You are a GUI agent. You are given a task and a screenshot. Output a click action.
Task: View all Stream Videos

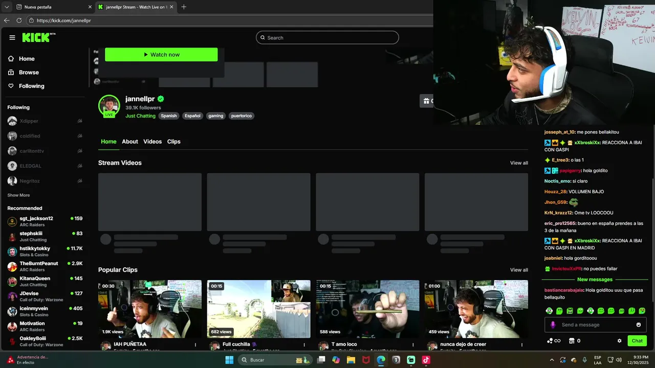tap(519, 163)
